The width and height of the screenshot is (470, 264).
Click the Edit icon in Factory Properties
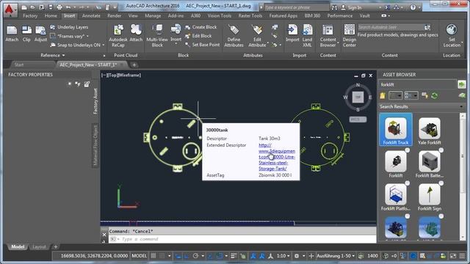coord(87,84)
